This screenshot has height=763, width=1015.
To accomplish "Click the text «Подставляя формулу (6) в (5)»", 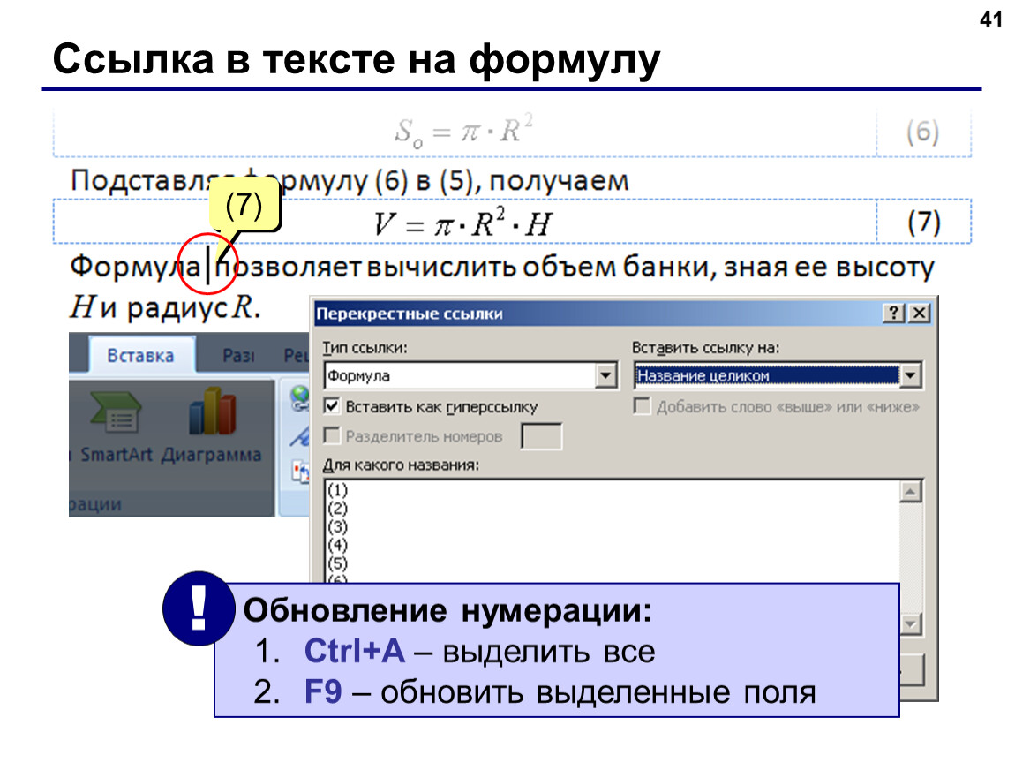I will tap(272, 181).
